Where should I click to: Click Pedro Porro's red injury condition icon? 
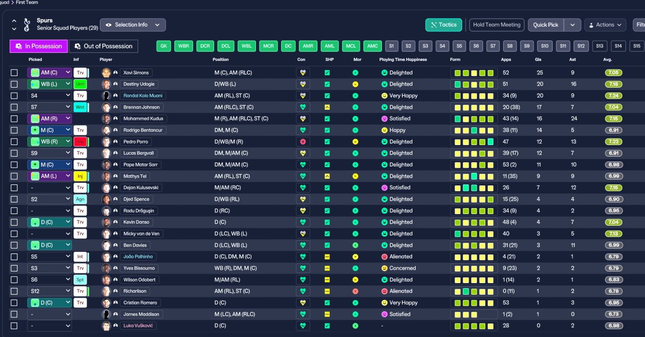point(303,142)
